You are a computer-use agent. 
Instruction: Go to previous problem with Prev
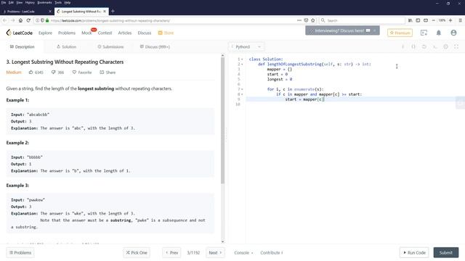pos(171,252)
